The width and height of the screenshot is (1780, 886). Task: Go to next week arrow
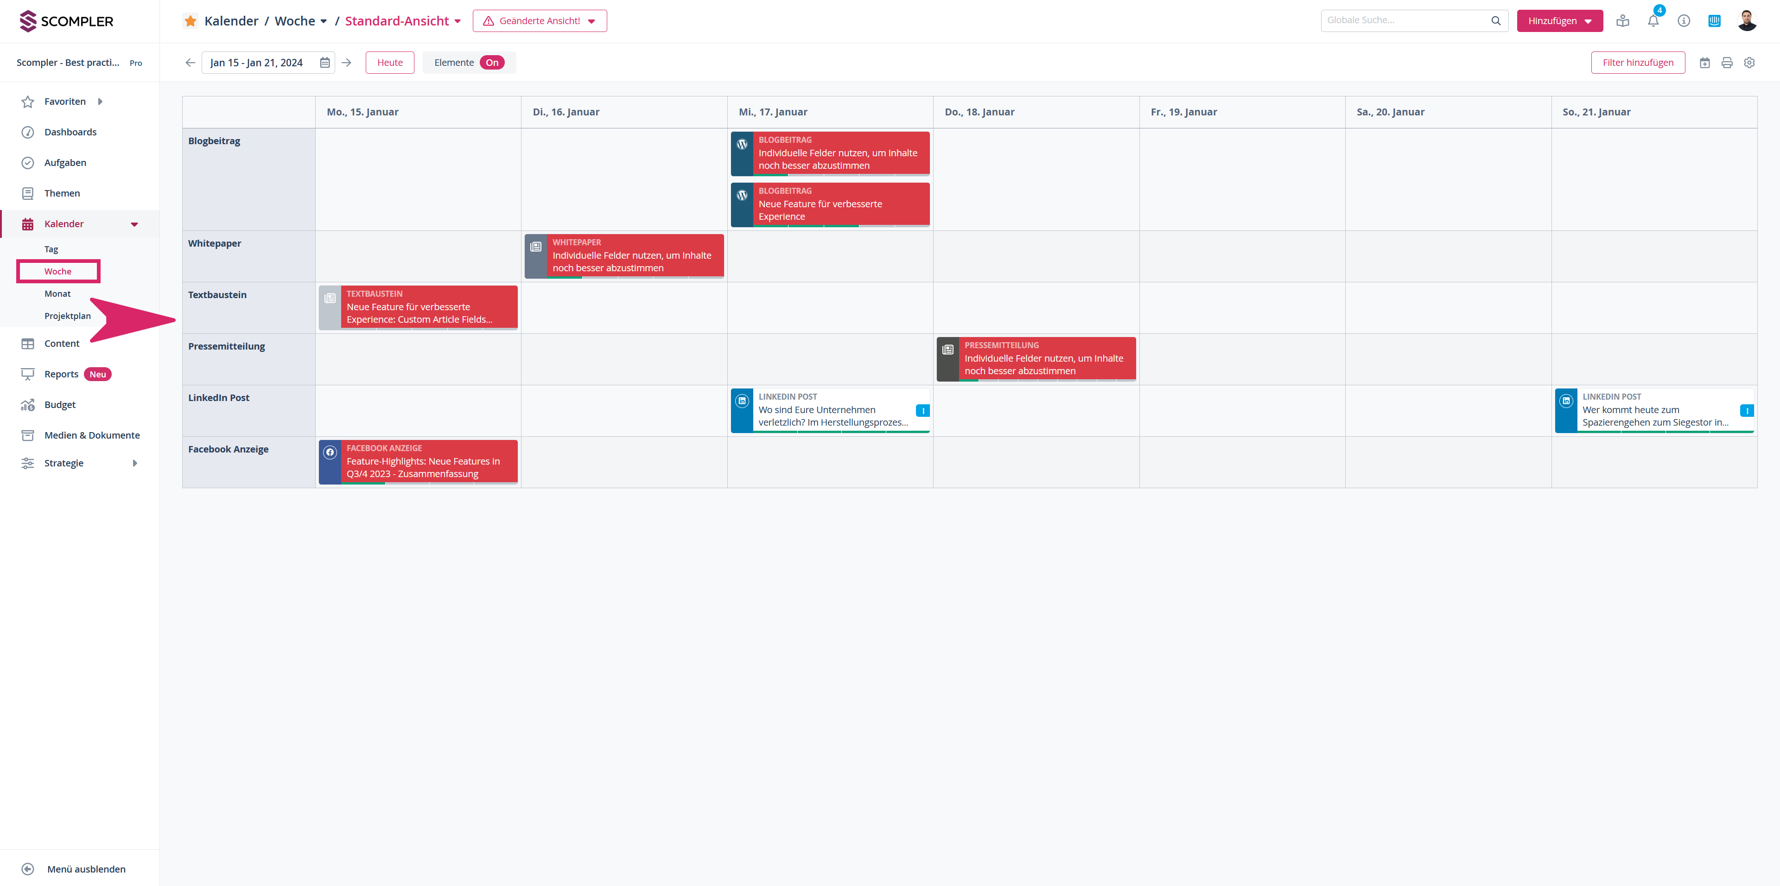click(x=347, y=63)
